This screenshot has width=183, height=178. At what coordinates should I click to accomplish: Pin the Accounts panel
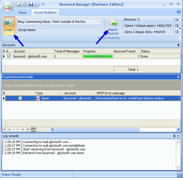pos(178,45)
